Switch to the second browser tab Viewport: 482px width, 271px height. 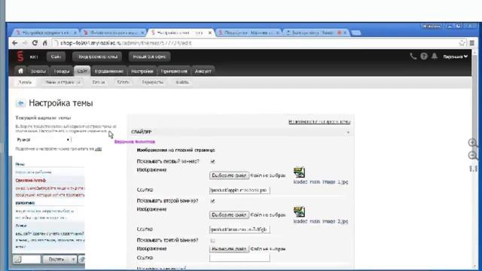point(113,32)
